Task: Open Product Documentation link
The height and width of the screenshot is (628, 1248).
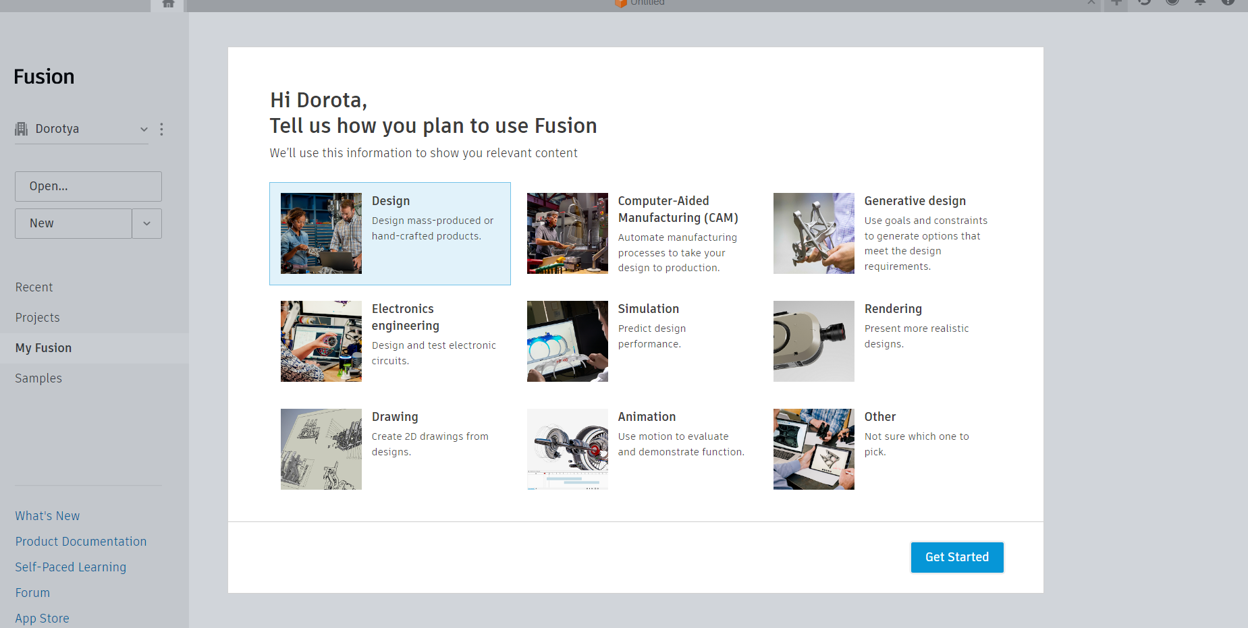Action: click(81, 542)
